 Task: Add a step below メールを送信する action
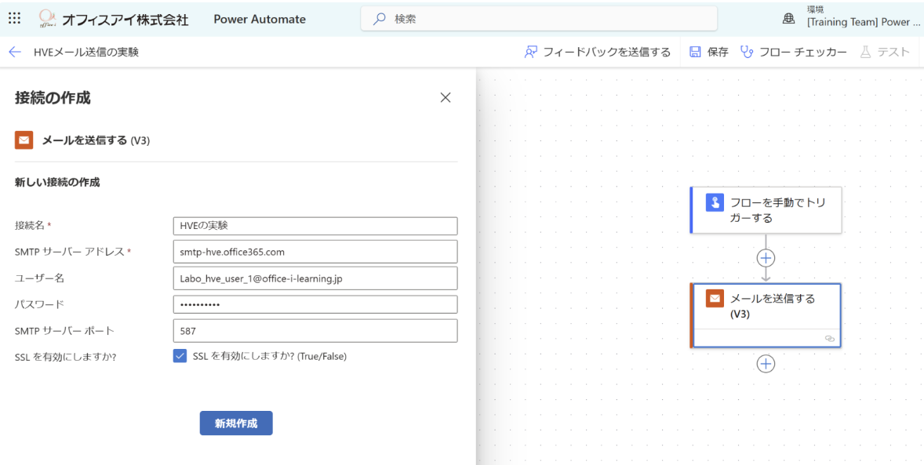point(766,364)
